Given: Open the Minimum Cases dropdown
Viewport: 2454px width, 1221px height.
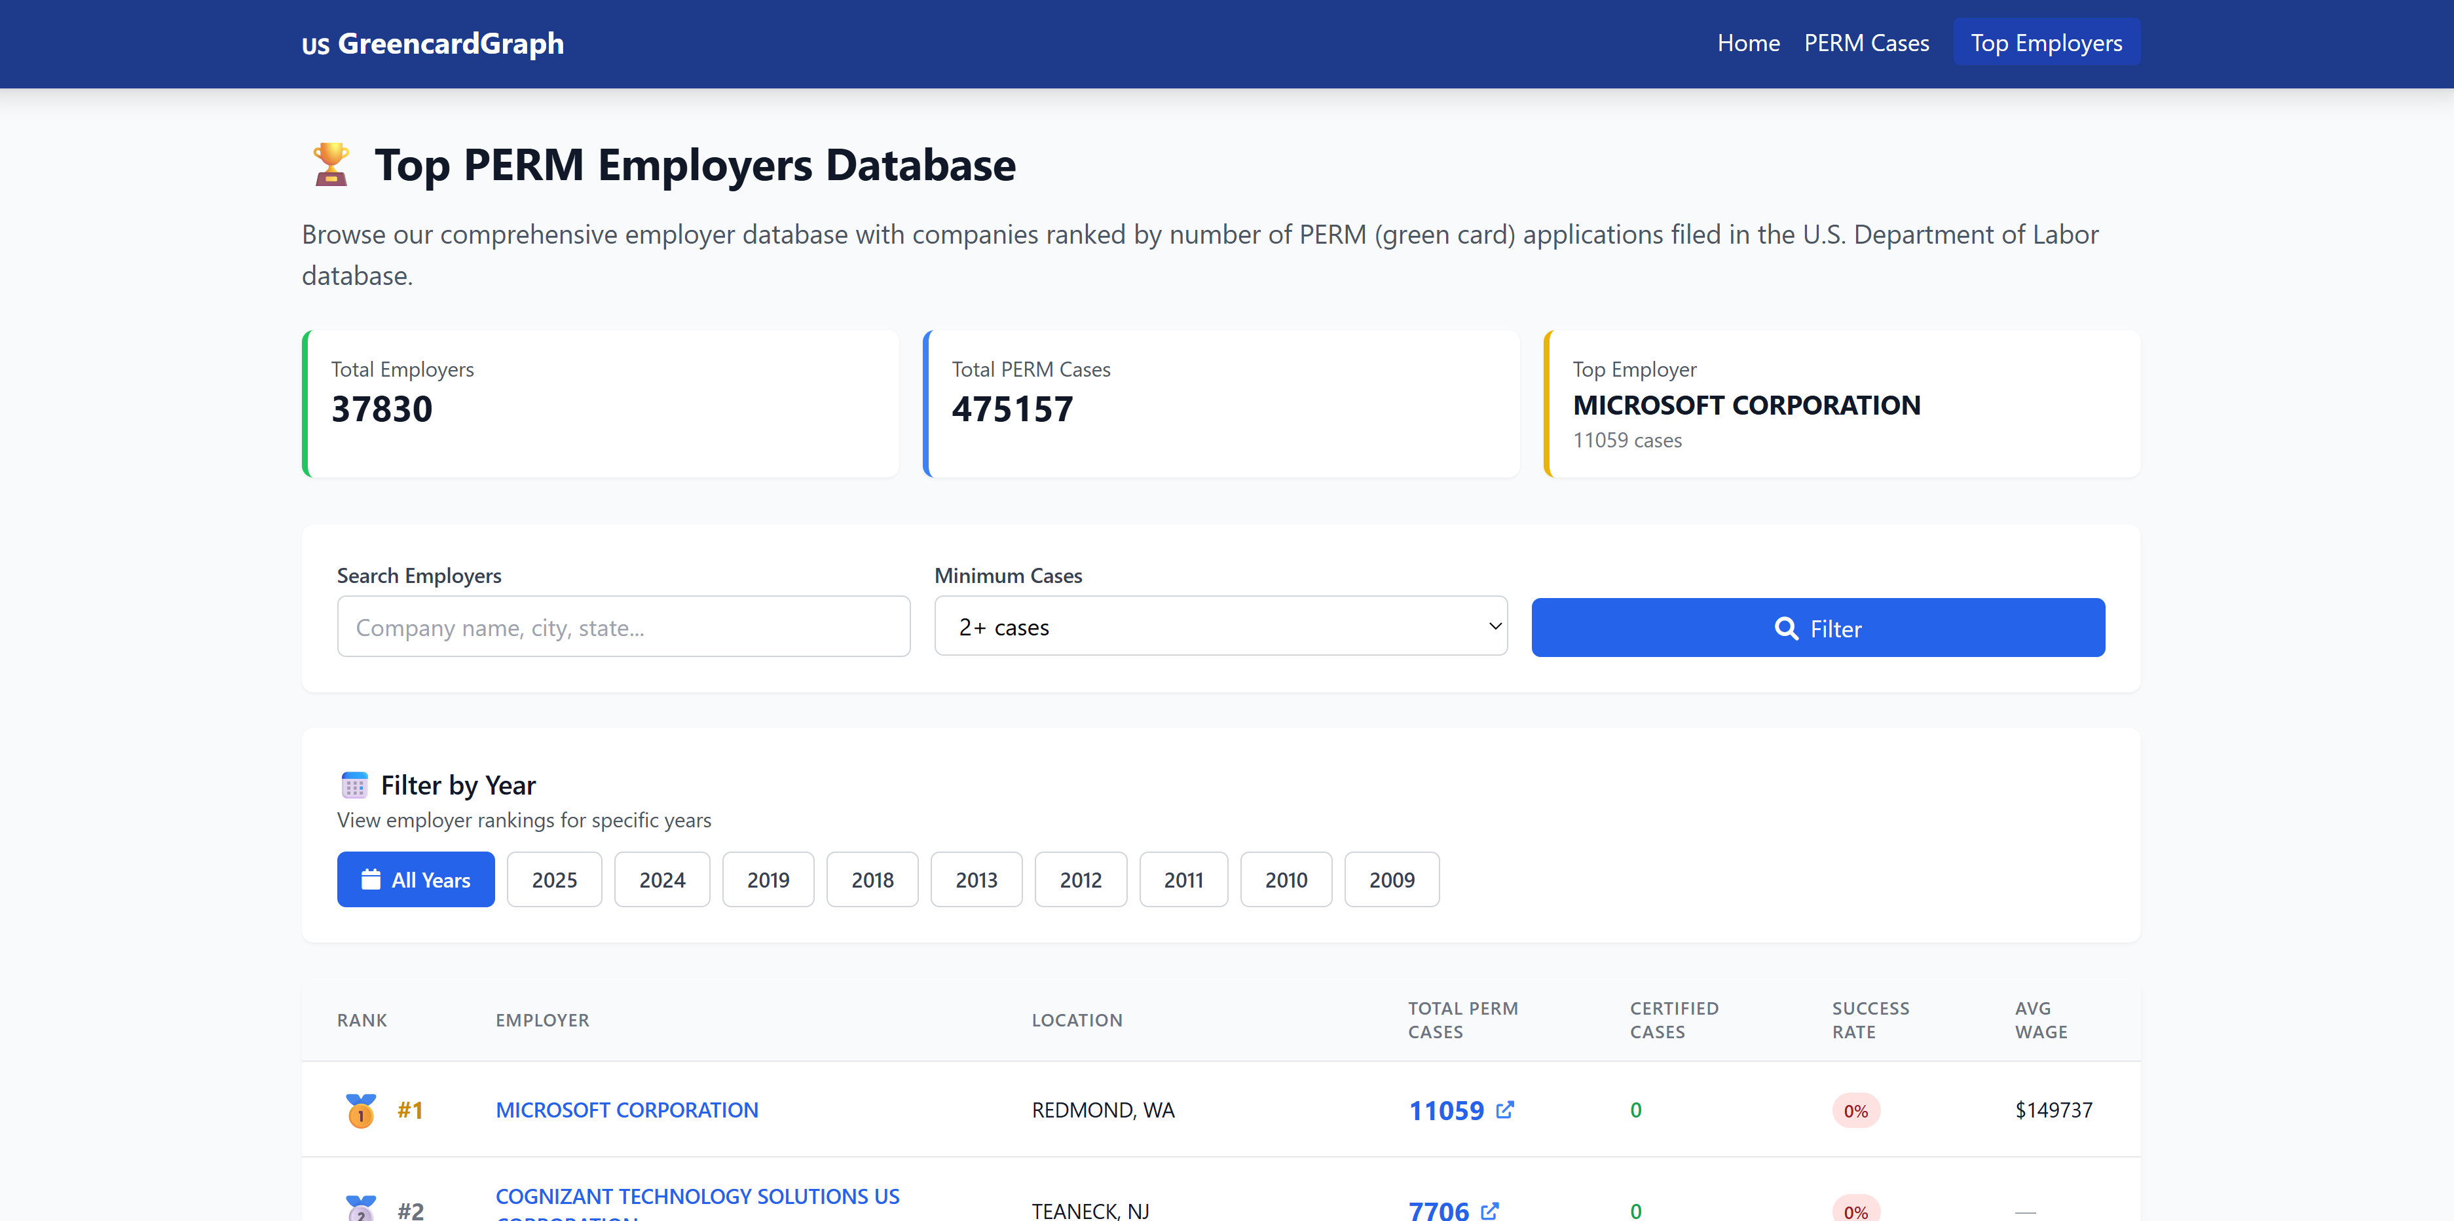Looking at the screenshot, I should point(1220,626).
